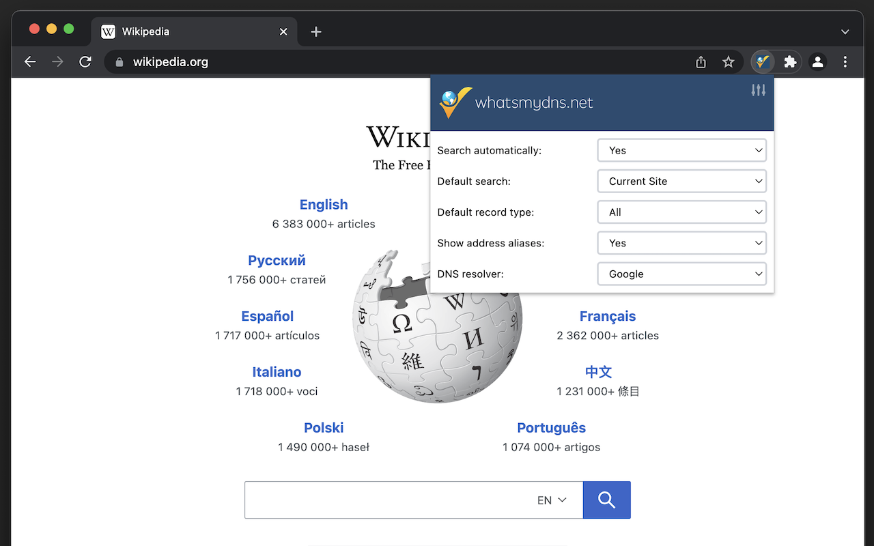The width and height of the screenshot is (874, 546).
Task: Open the whatsmydns extension icon in toolbar
Action: (761, 61)
